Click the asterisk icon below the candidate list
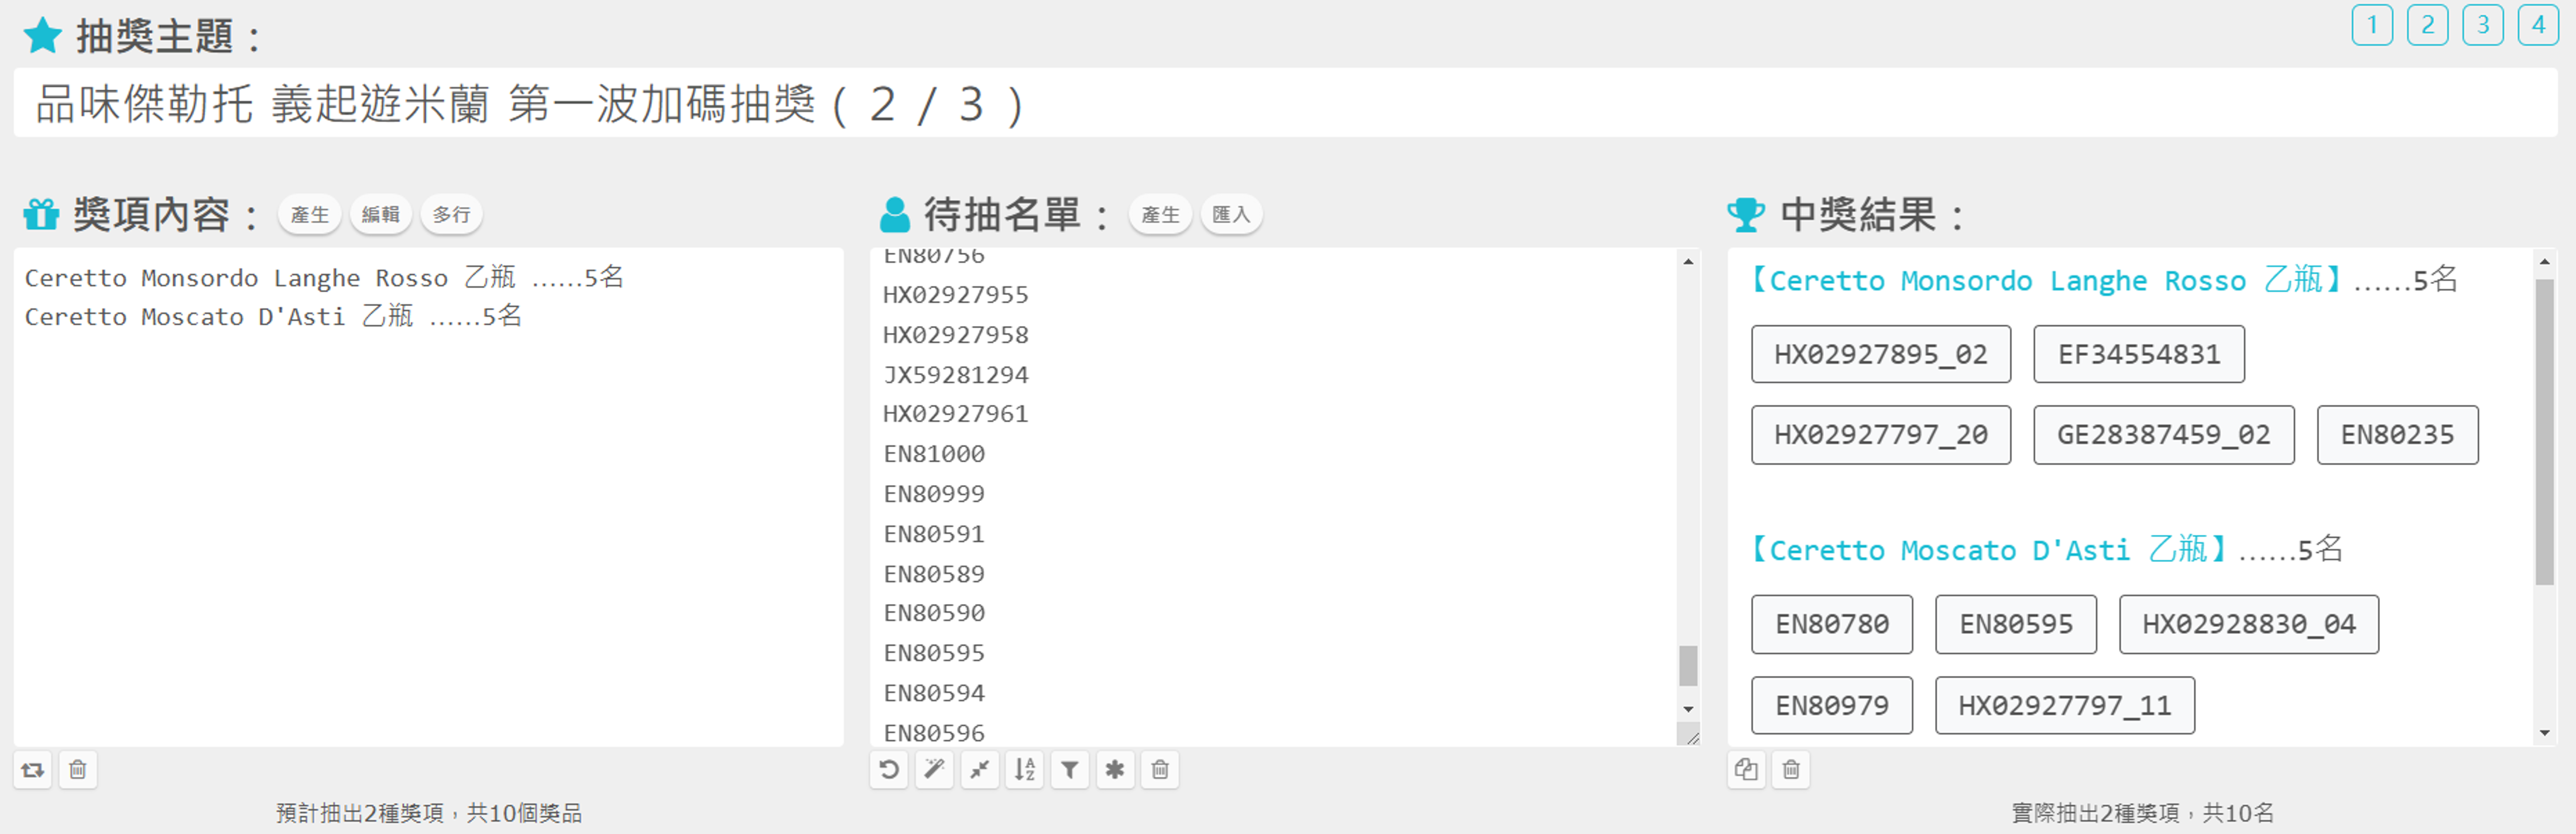Image resolution: width=2576 pixels, height=834 pixels. [1115, 770]
